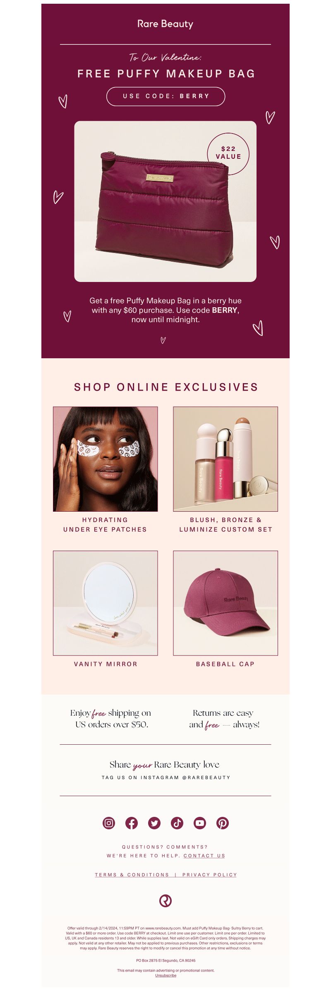Open the YouTube social icon
Viewport: 331px width, 996px height.
click(200, 823)
